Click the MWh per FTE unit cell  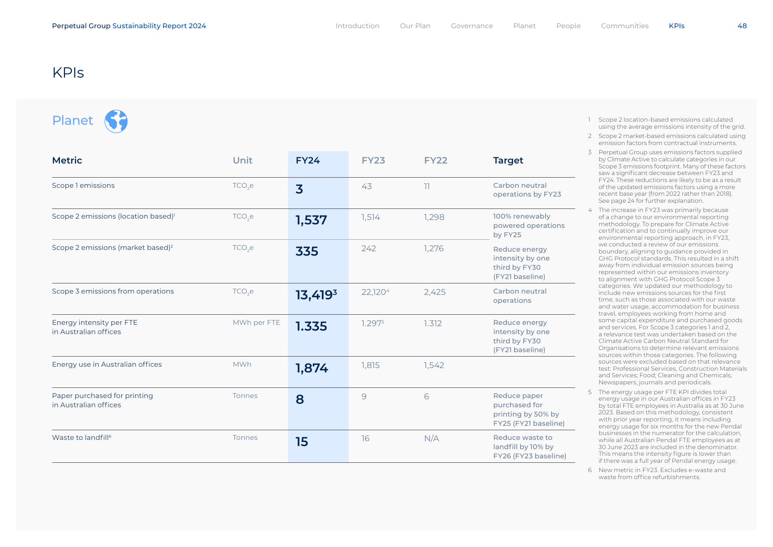pos(256,323)
